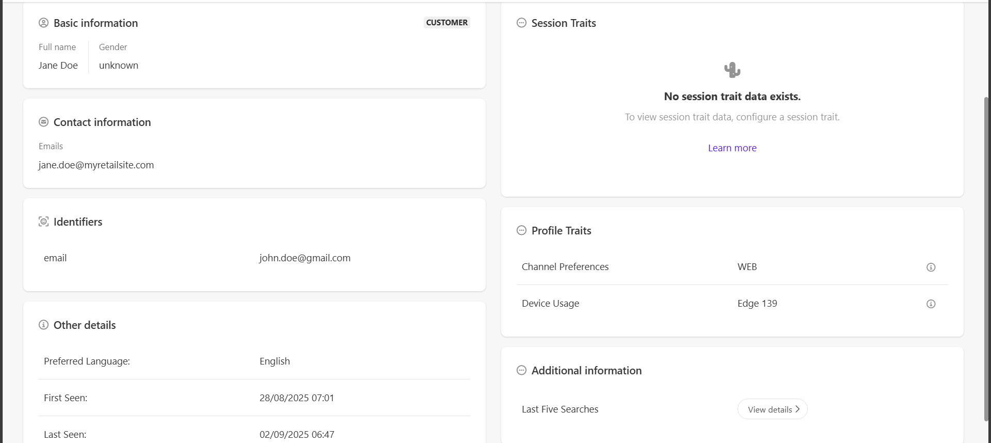Click the cactus empty-state illustration
The width and height of the screenshot is (991, 443).
click(732, 70)
